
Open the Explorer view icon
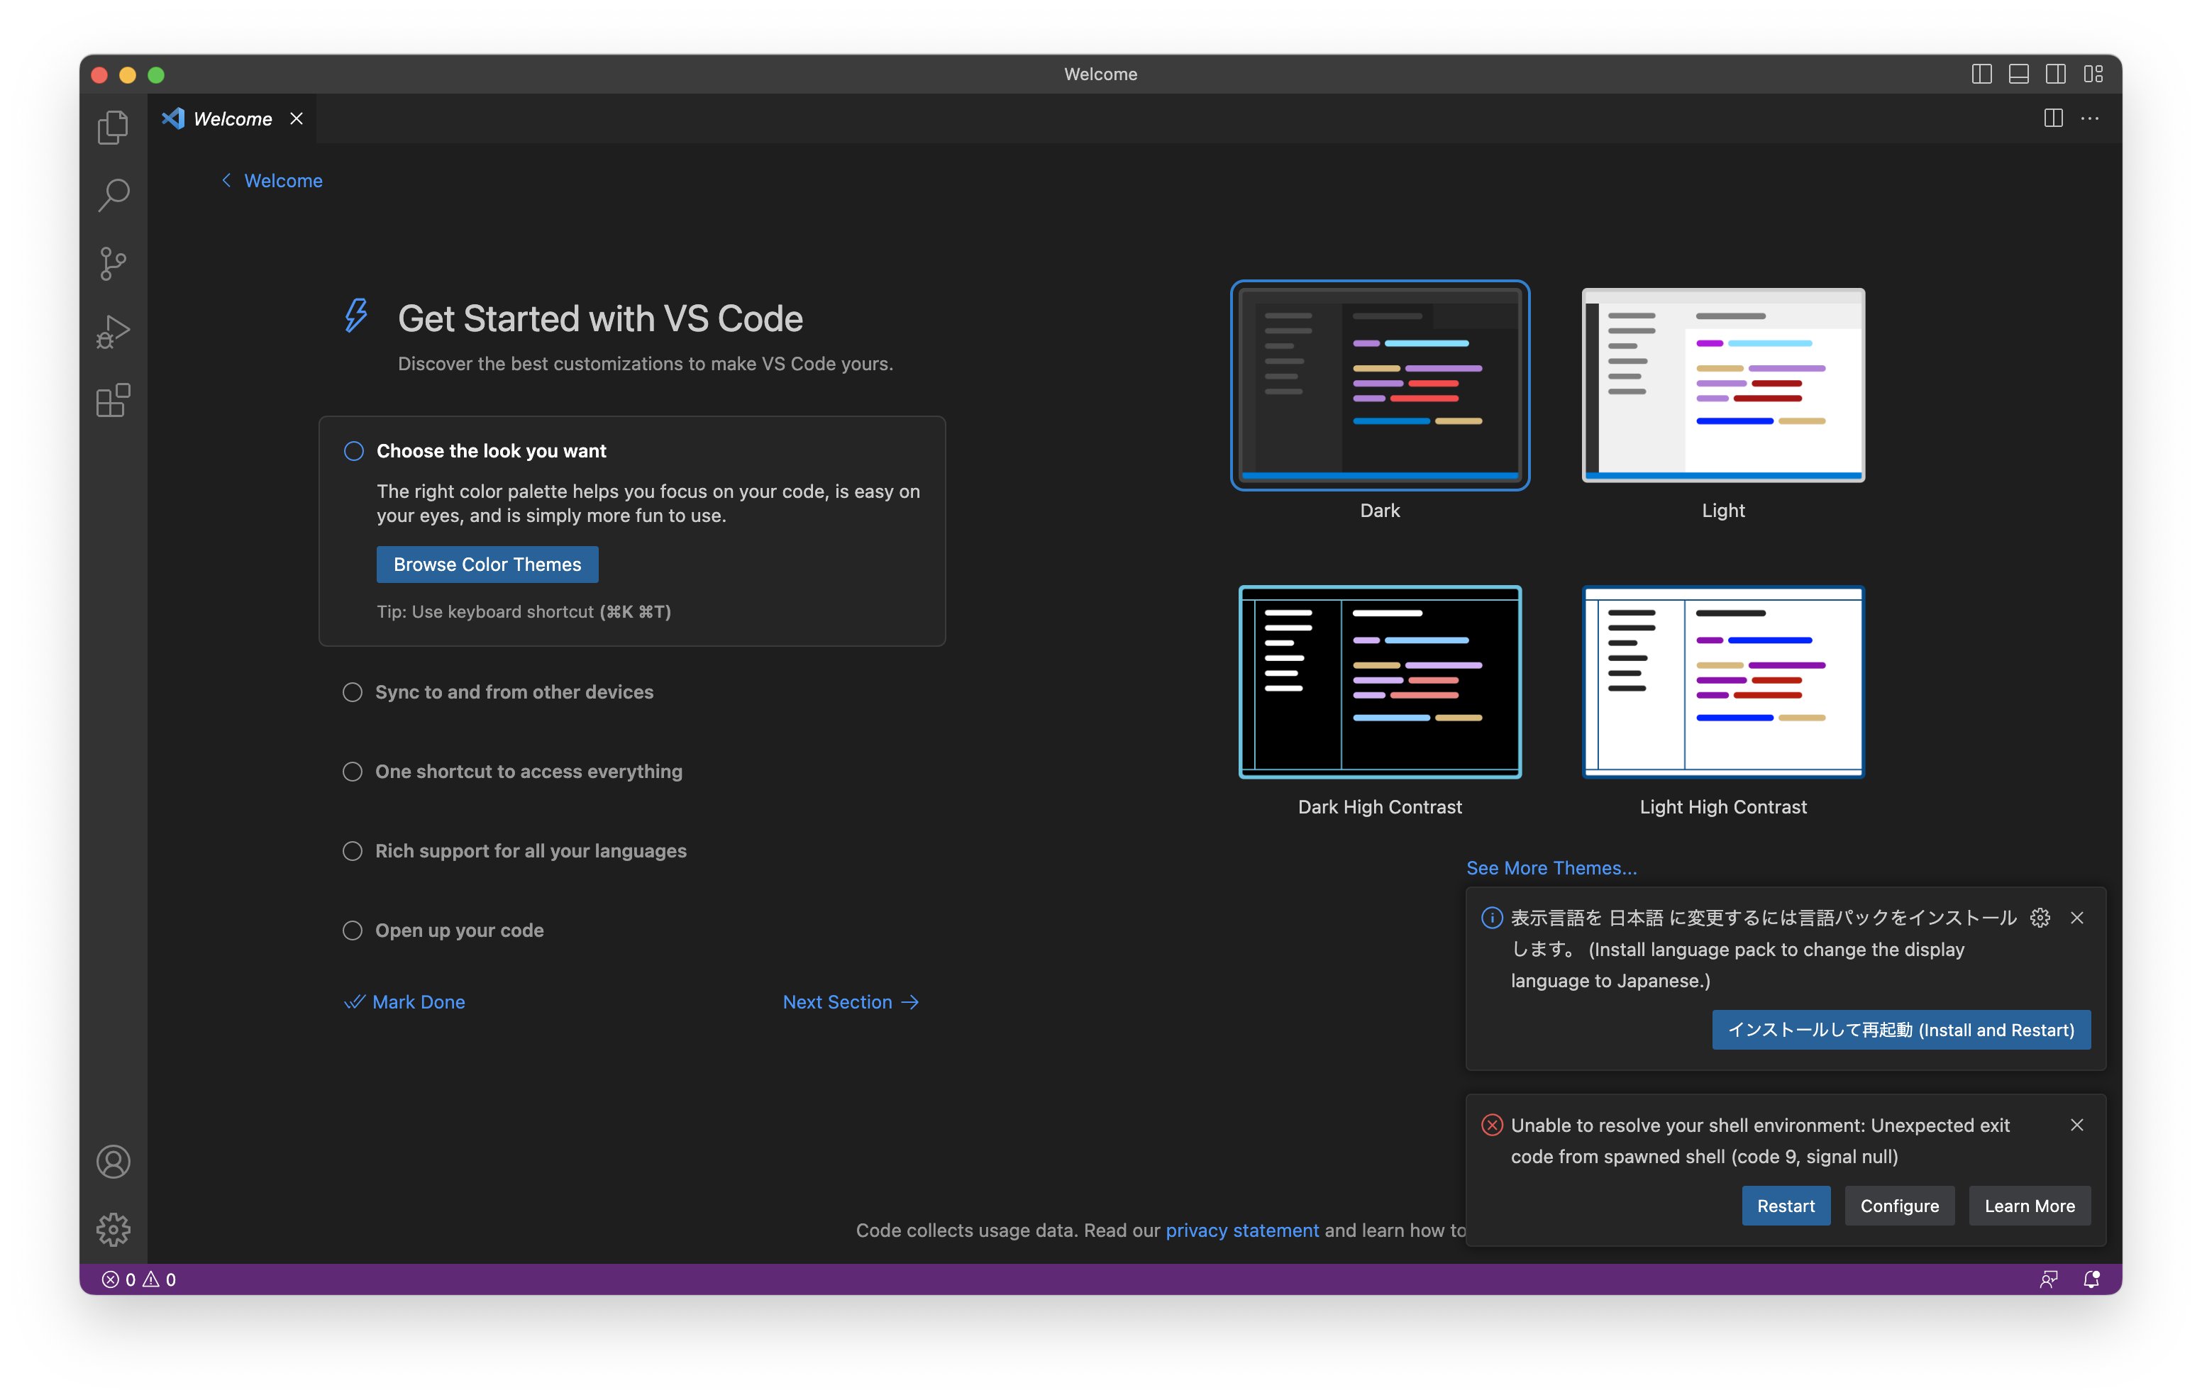coord(113,127)
